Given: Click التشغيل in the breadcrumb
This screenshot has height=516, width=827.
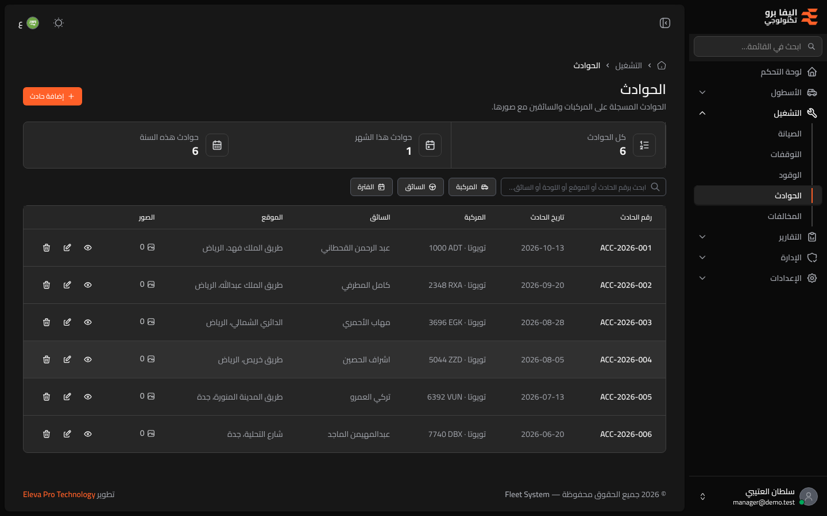Looking at the screenshot, I should click(628, 65).
